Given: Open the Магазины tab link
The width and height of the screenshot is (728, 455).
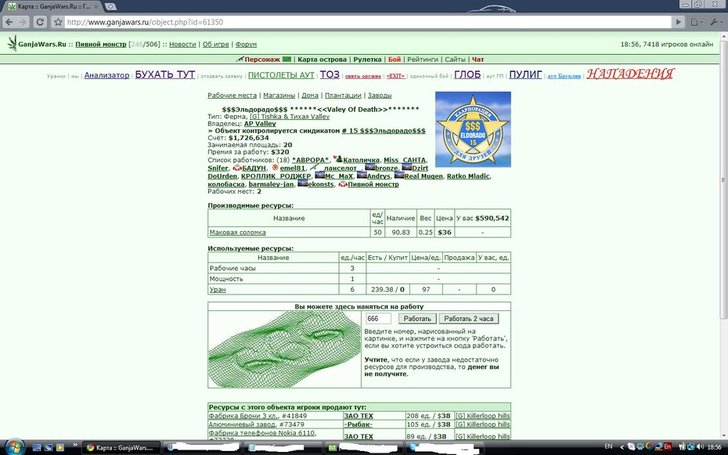Looking at the screenshot, I should point(279,96).
